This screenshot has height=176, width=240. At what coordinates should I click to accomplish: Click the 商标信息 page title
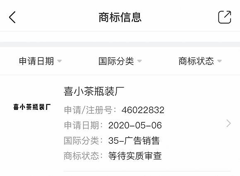(x=120, y=17)
